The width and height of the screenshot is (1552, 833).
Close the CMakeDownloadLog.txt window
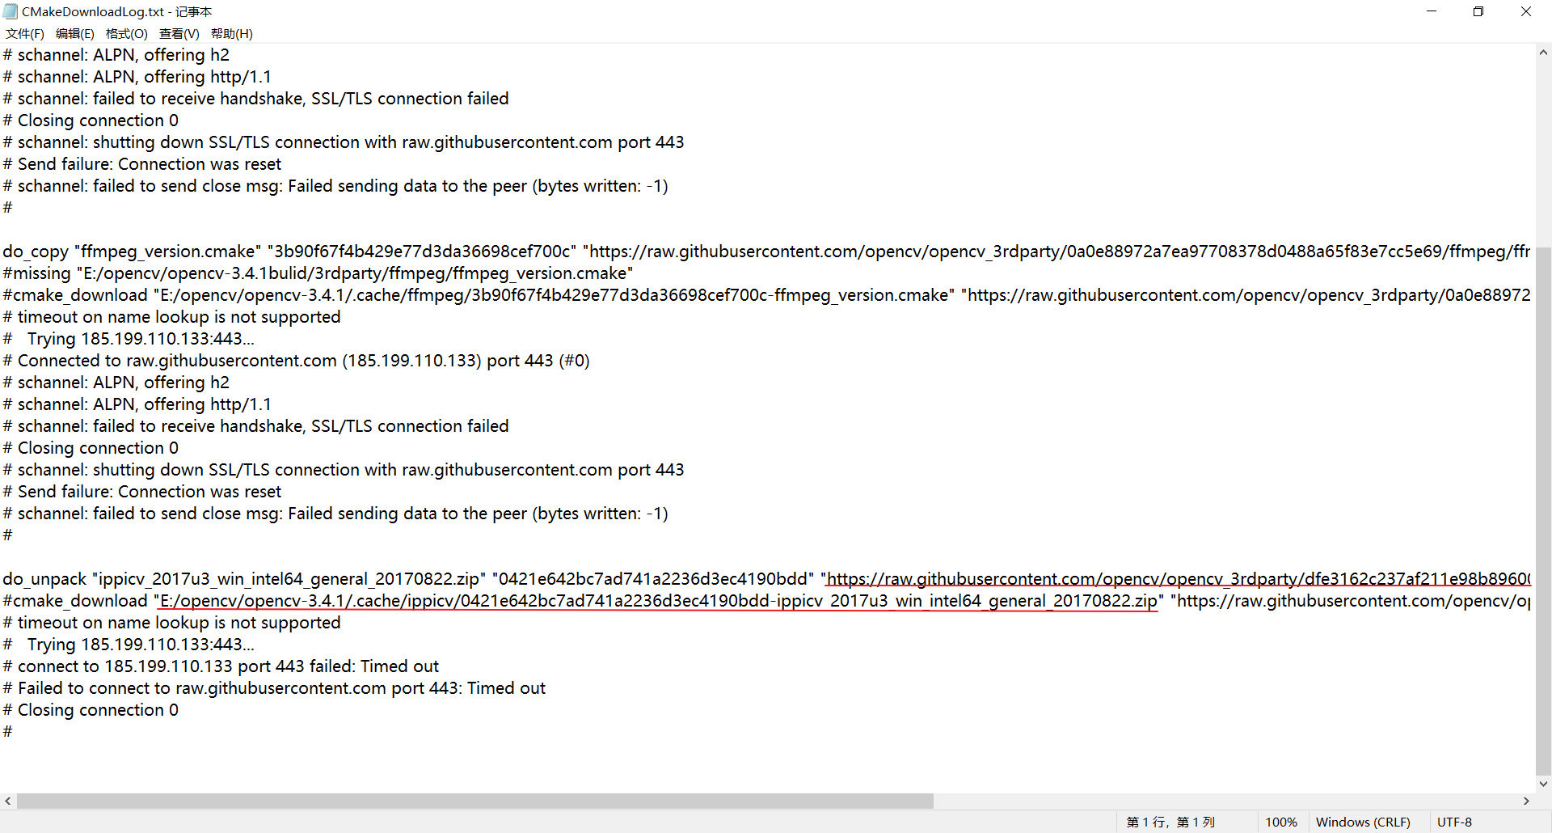click(1526, 11)
